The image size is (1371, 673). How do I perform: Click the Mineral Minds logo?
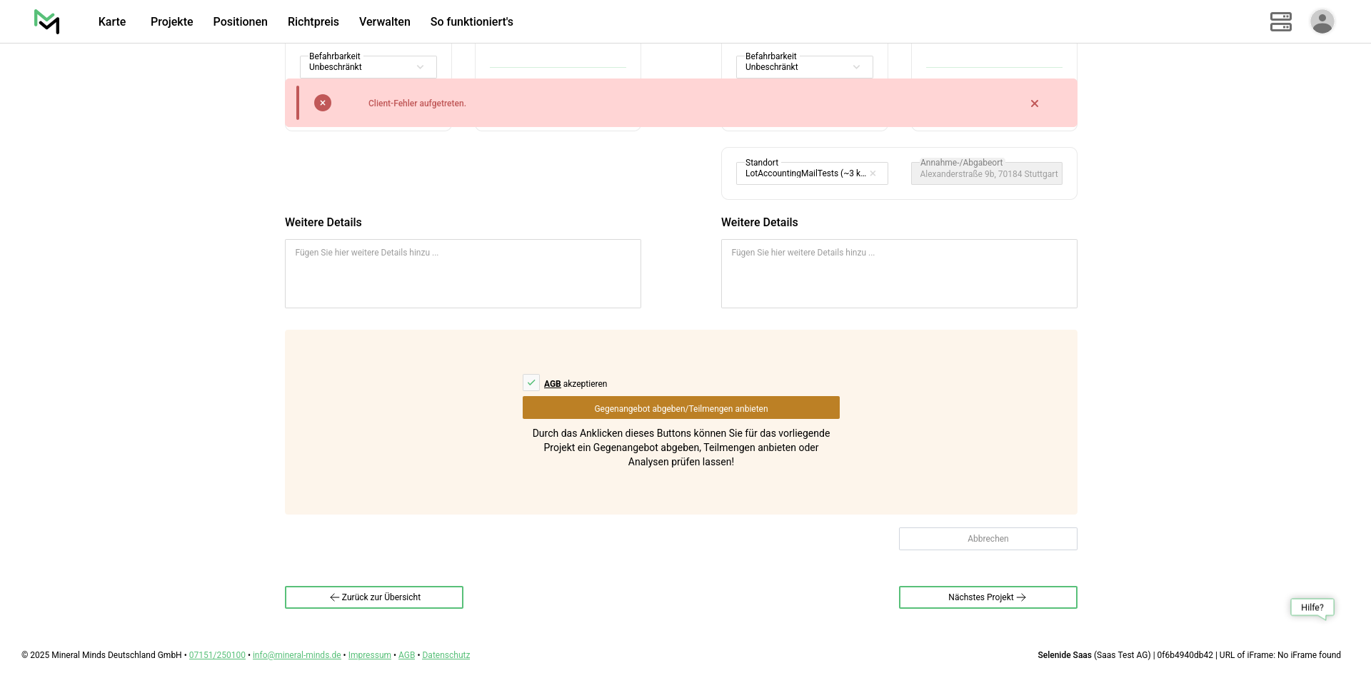pos(46,21)
